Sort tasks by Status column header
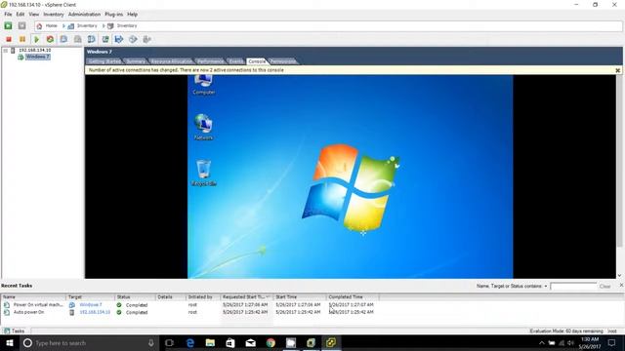This screenshot has width=625, height=351. point(135,296)
